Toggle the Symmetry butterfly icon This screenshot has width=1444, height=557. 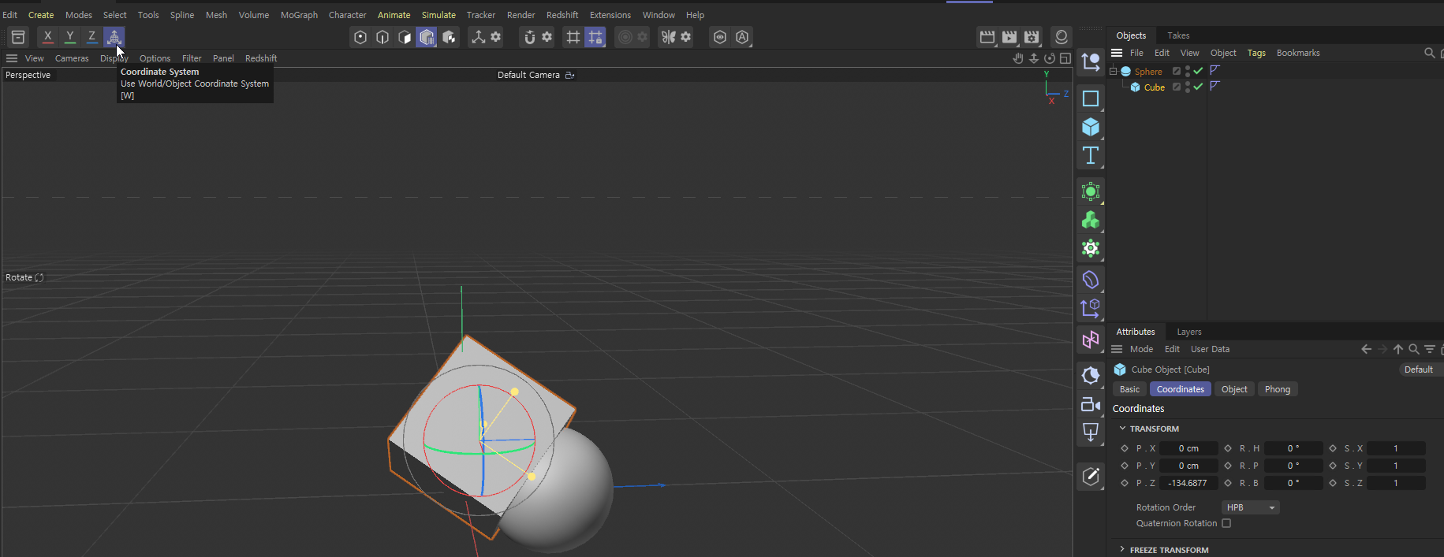tap(669, 37)
